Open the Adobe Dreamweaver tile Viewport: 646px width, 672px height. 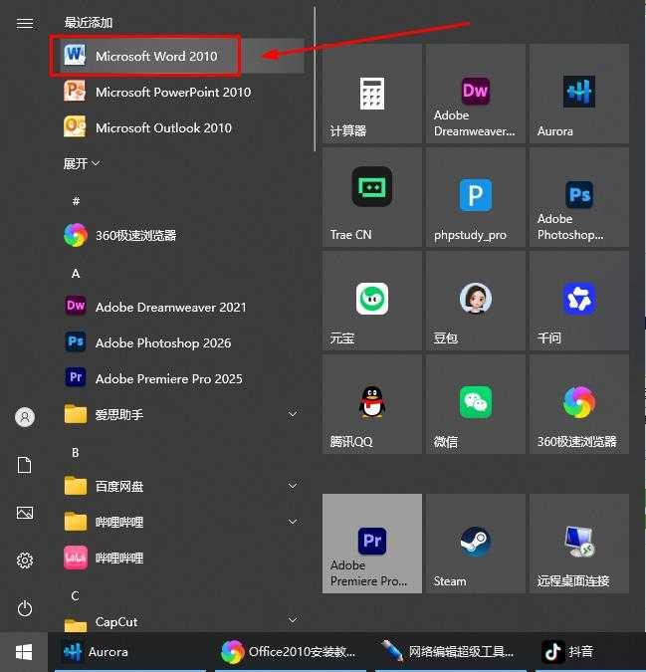[476, 94]
